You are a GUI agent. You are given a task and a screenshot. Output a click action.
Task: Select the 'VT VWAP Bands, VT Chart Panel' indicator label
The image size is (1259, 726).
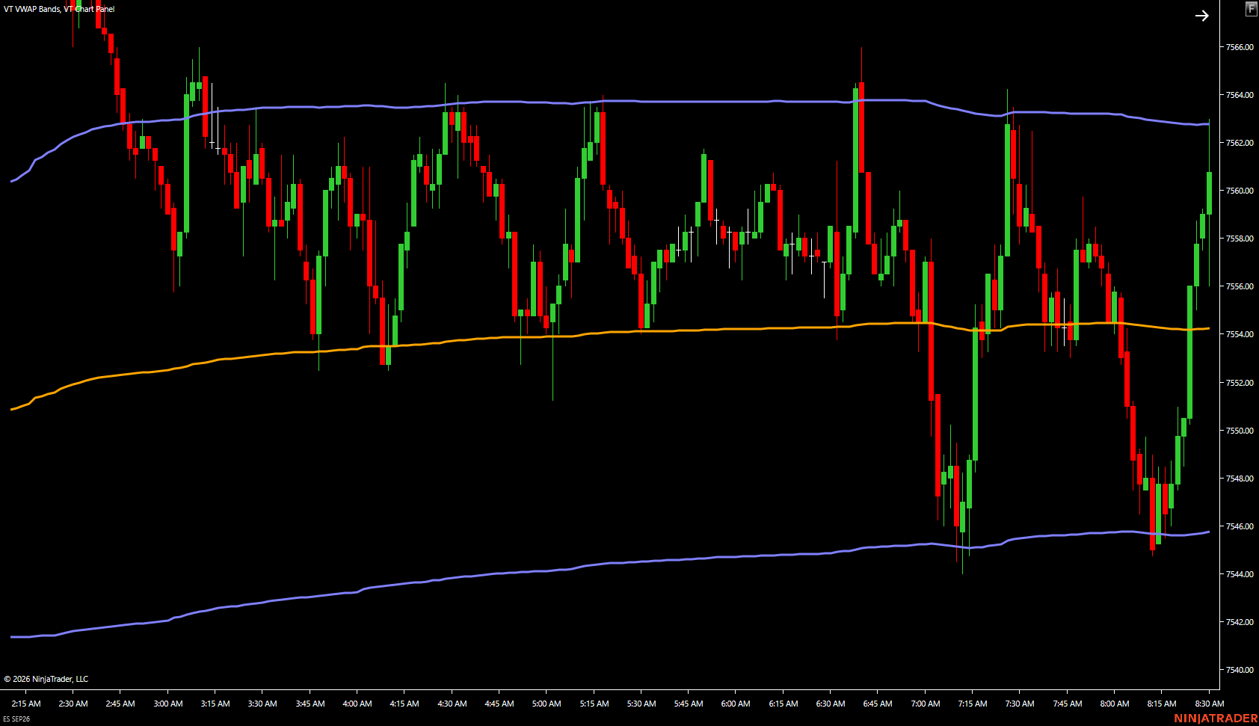[x=59, y=9]
